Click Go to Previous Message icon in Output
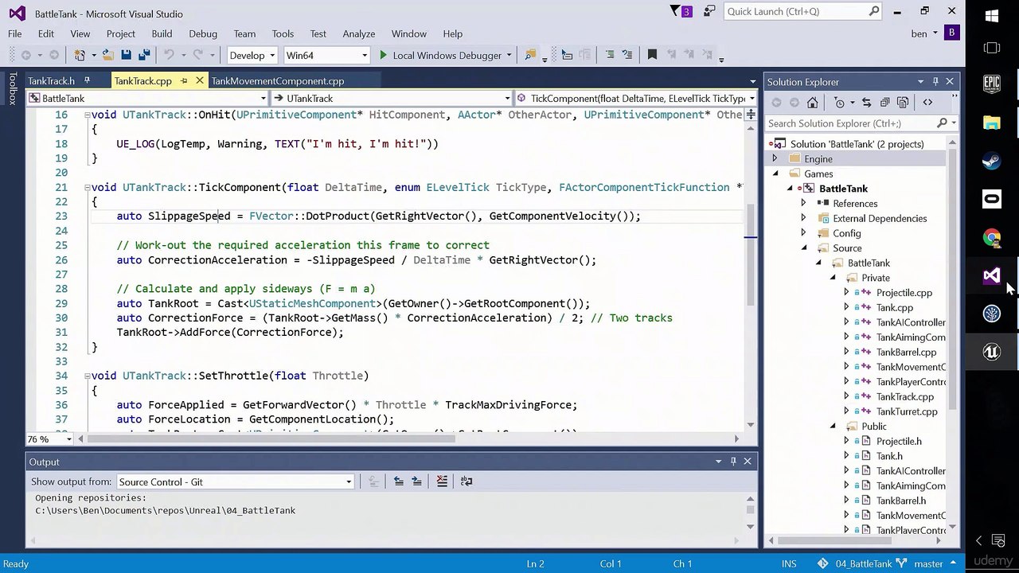Screen dimensions: 1019x573 pos(398,481)
